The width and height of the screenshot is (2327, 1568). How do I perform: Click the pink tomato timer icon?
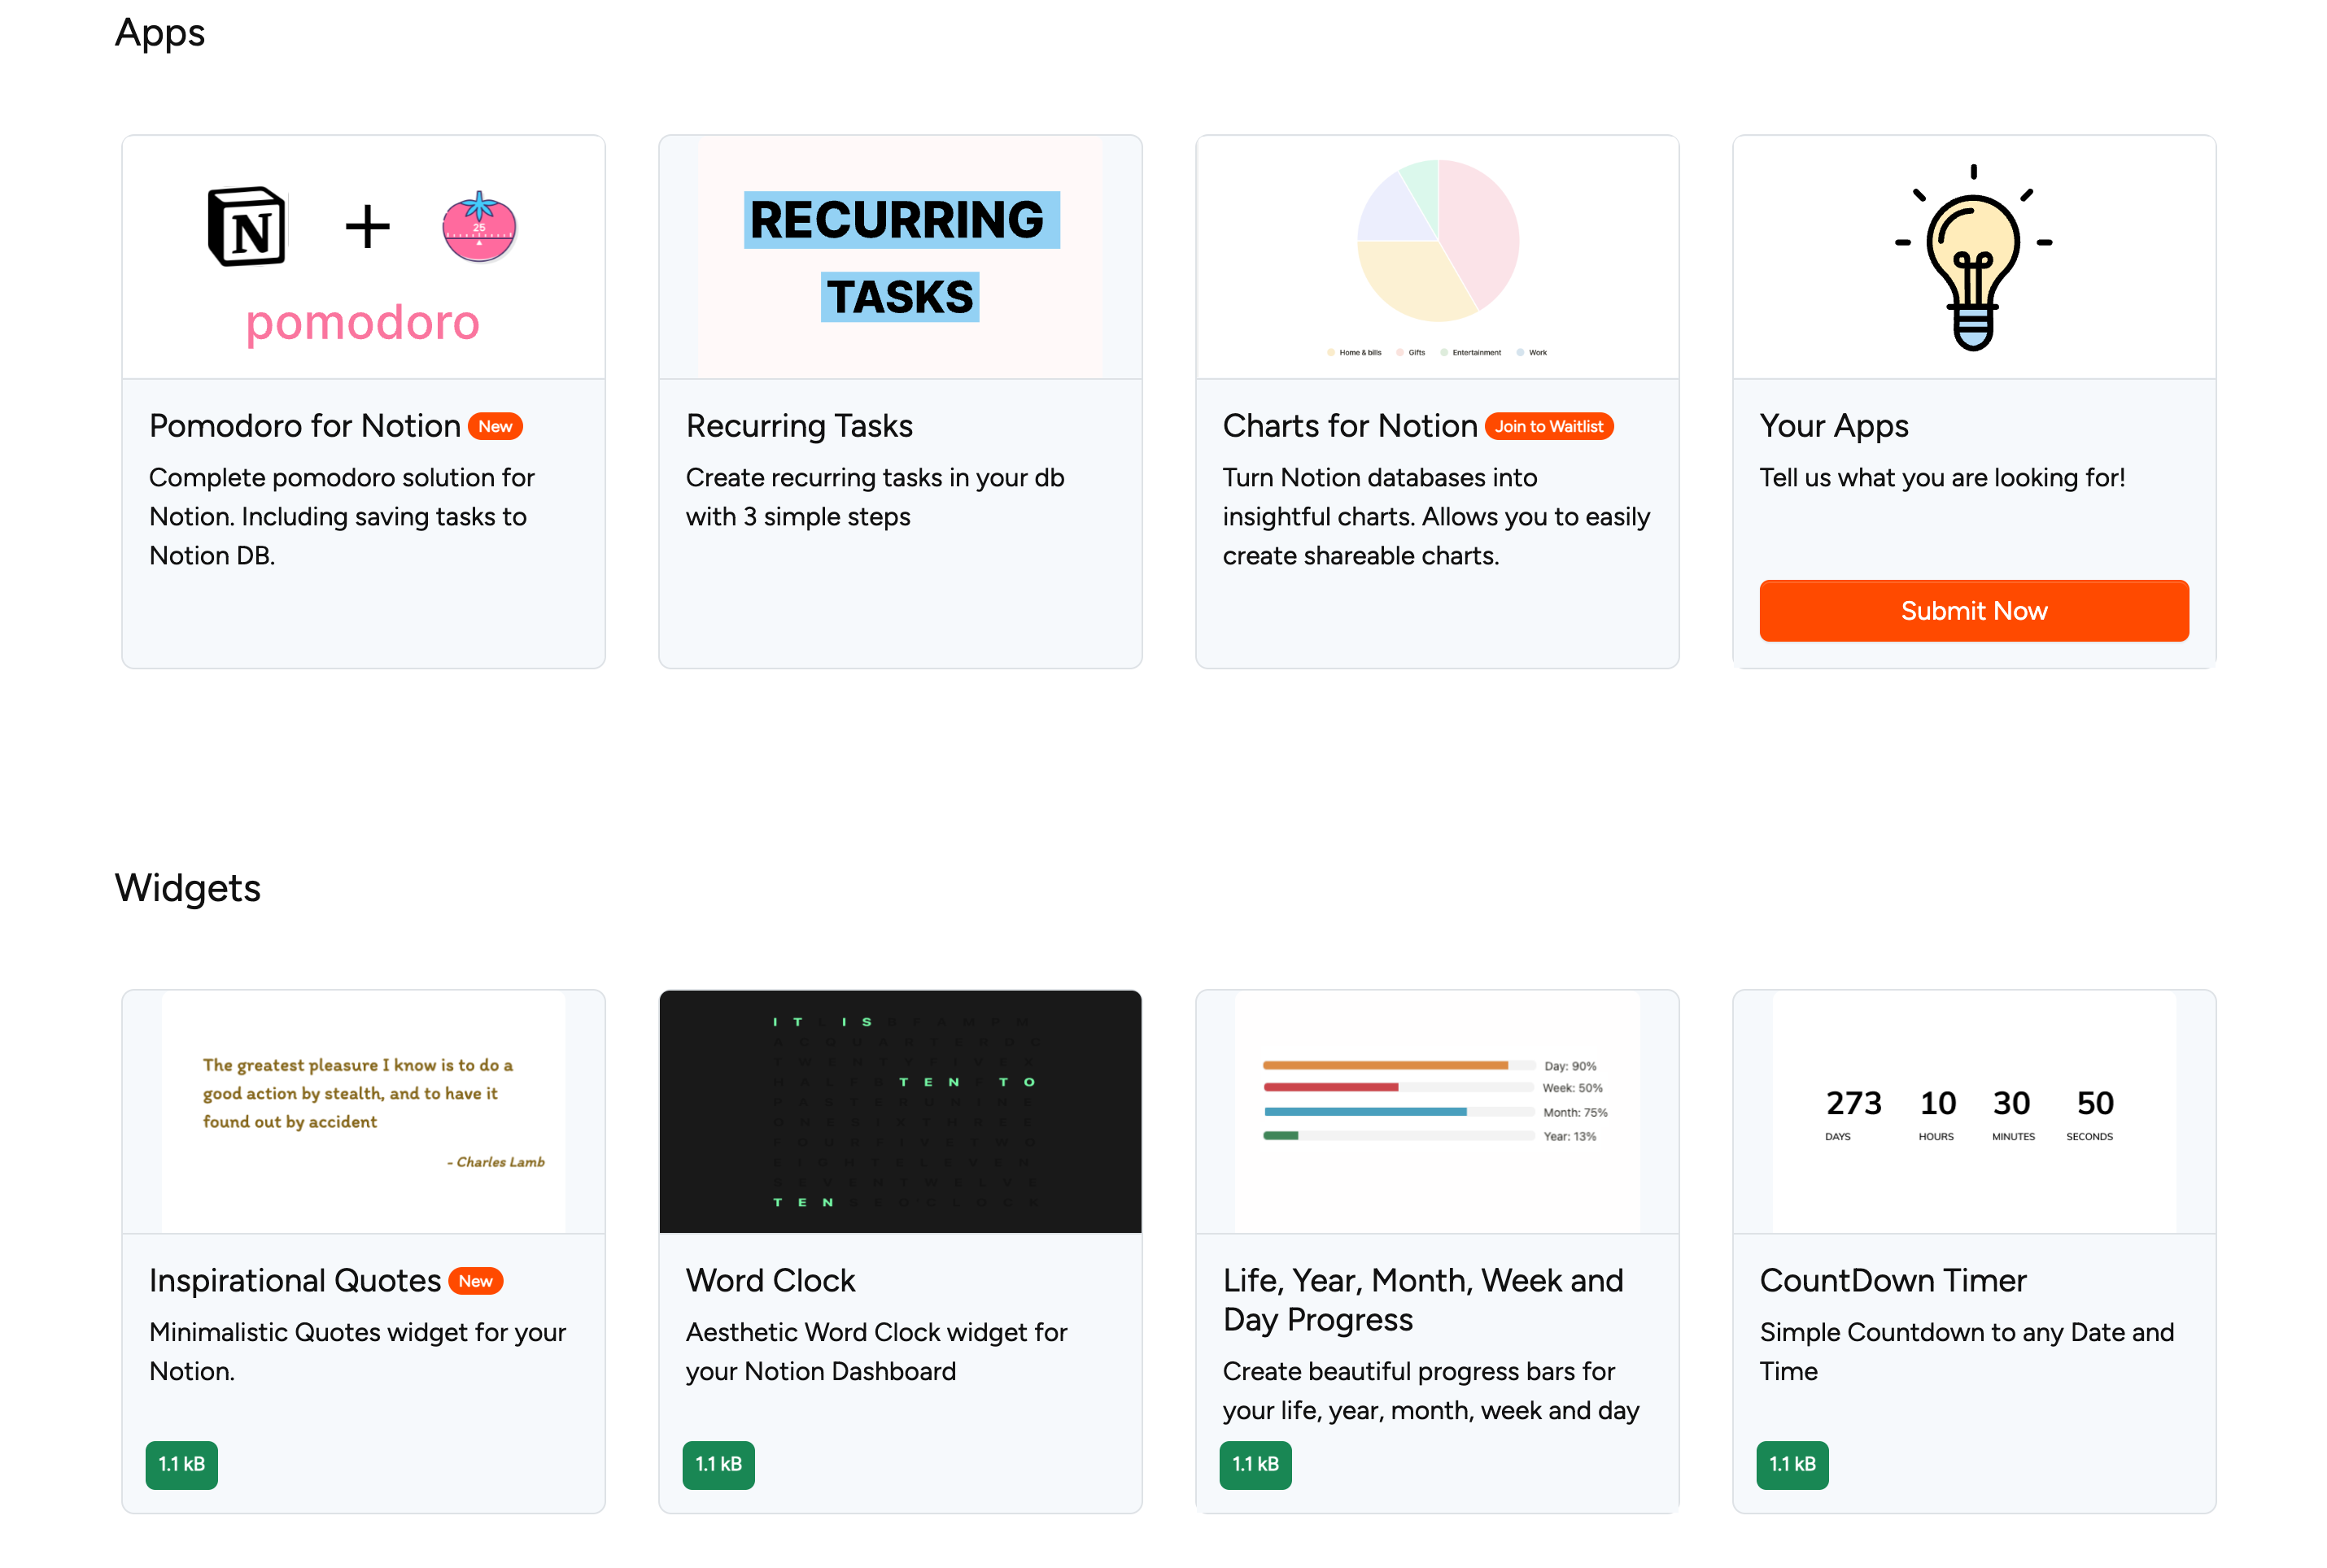(479, 227)
